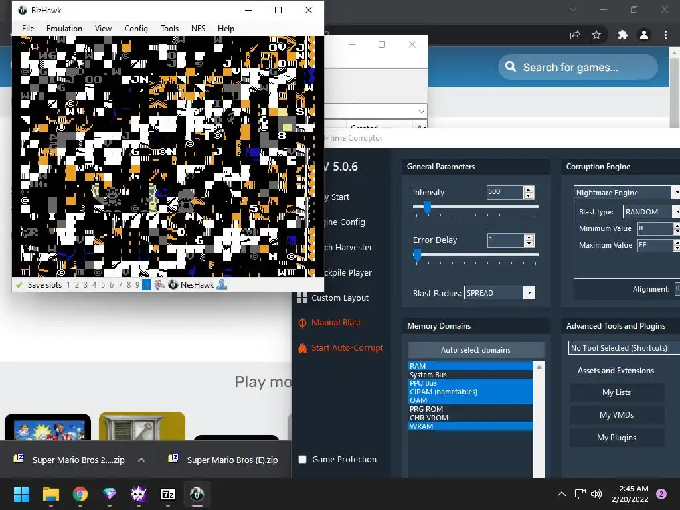The image size is (680, 510).
Task: Open the BizHawk File menu
Action: (28, 28)
